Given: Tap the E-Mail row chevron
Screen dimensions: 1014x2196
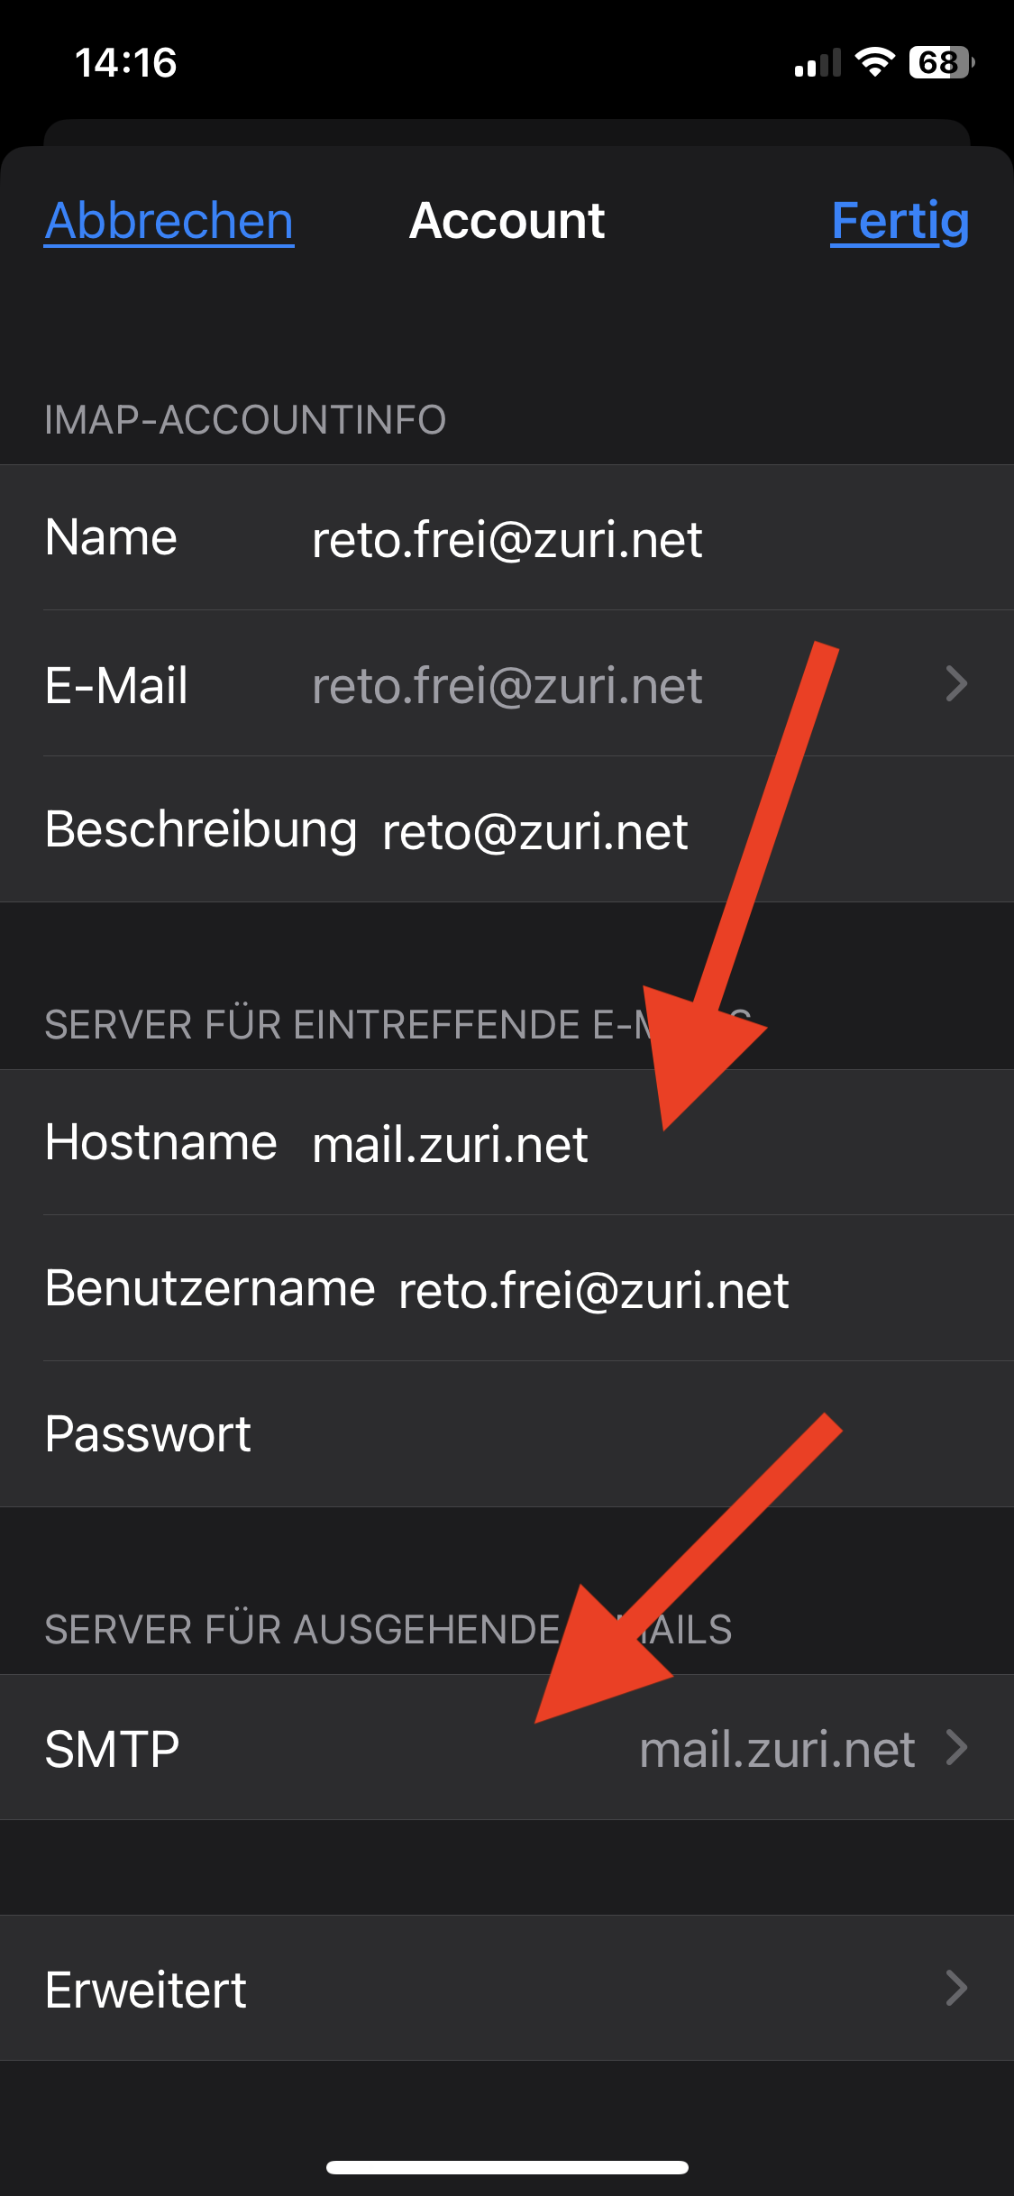Looking at the screenshot, I should pos(956,684).
